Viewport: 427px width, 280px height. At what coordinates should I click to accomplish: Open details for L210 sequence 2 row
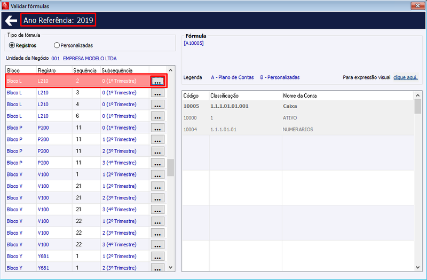click(157, 81)
